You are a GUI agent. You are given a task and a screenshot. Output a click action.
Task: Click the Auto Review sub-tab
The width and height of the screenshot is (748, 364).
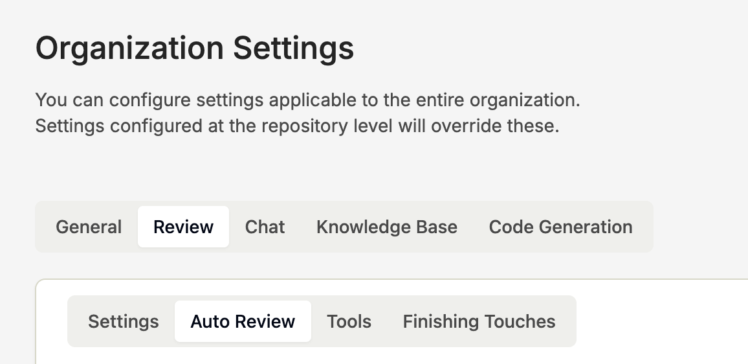click(243, 322)
